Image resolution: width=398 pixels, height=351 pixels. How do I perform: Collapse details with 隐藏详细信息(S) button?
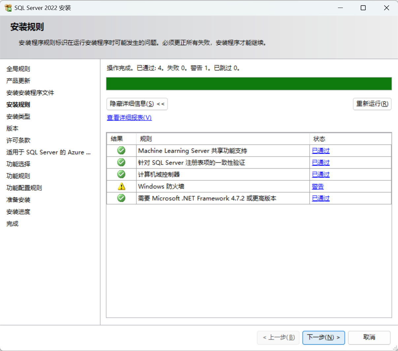point(137,104)
